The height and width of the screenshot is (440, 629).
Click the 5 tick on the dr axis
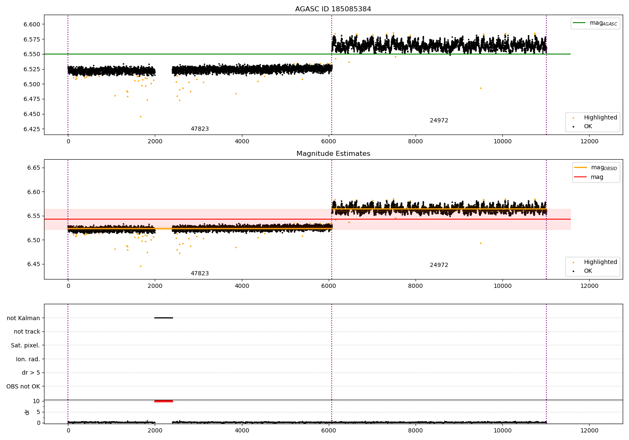click(38, 412)
